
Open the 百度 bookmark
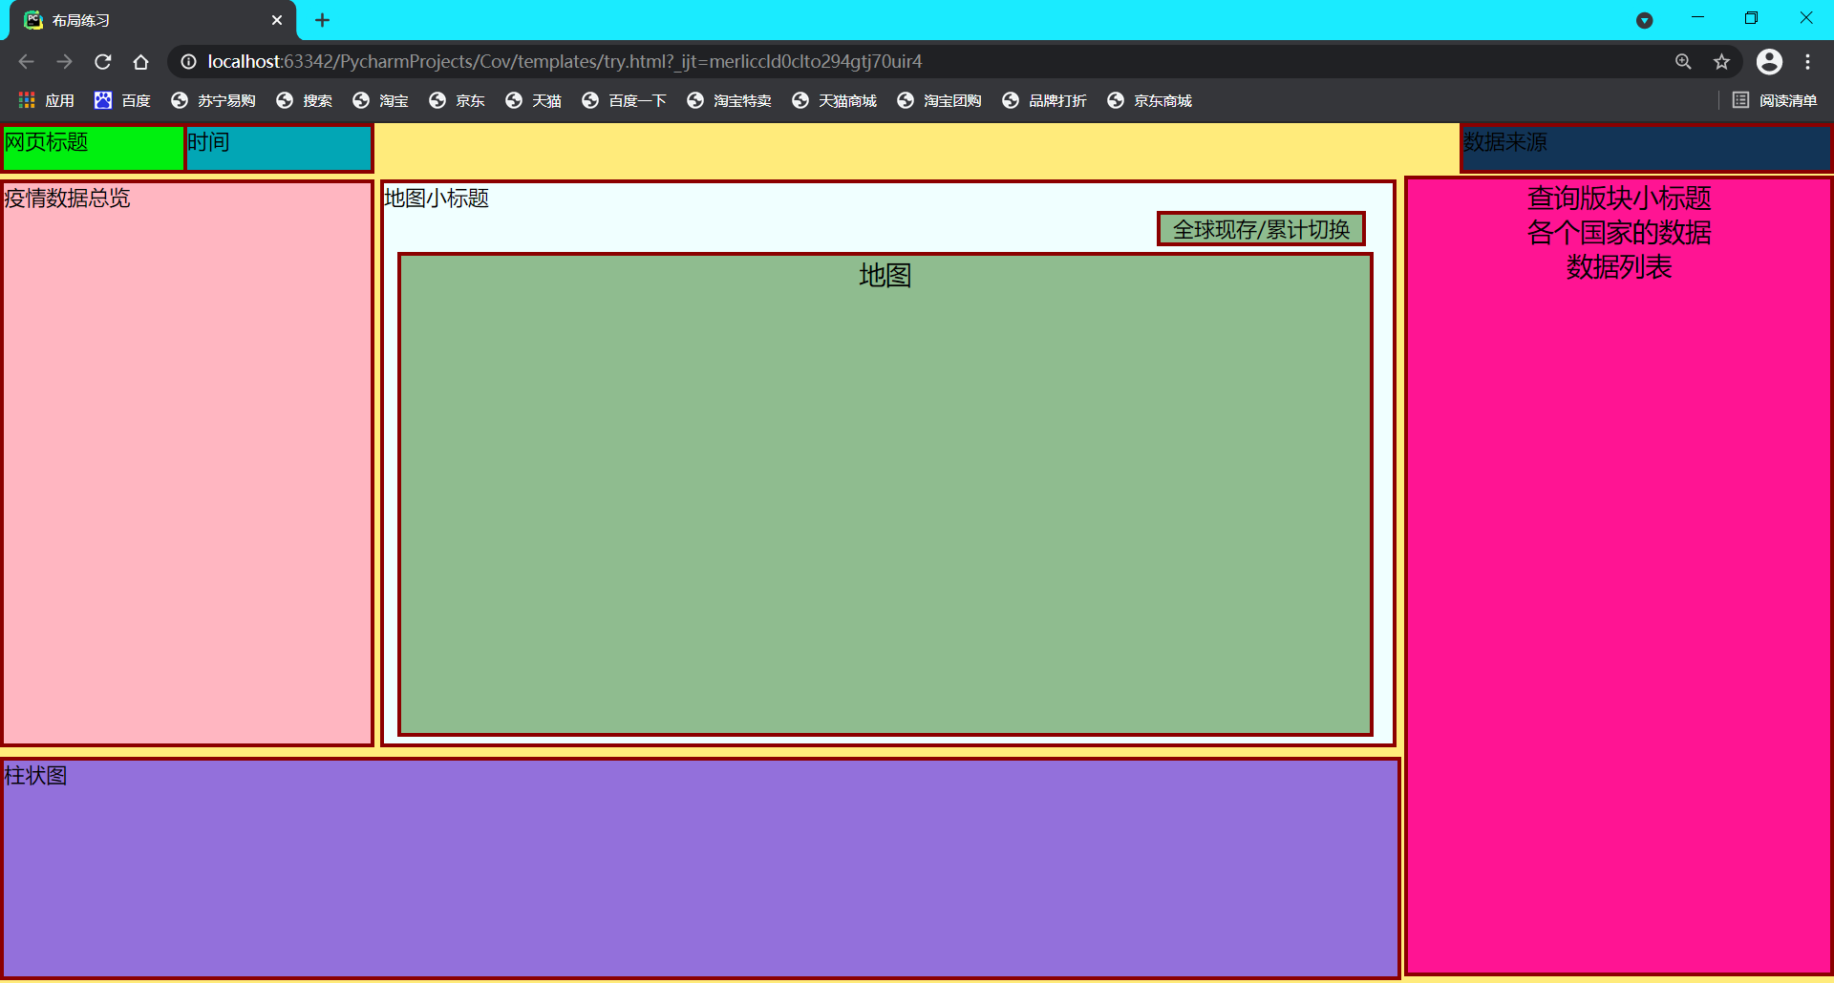pos(122,100)
